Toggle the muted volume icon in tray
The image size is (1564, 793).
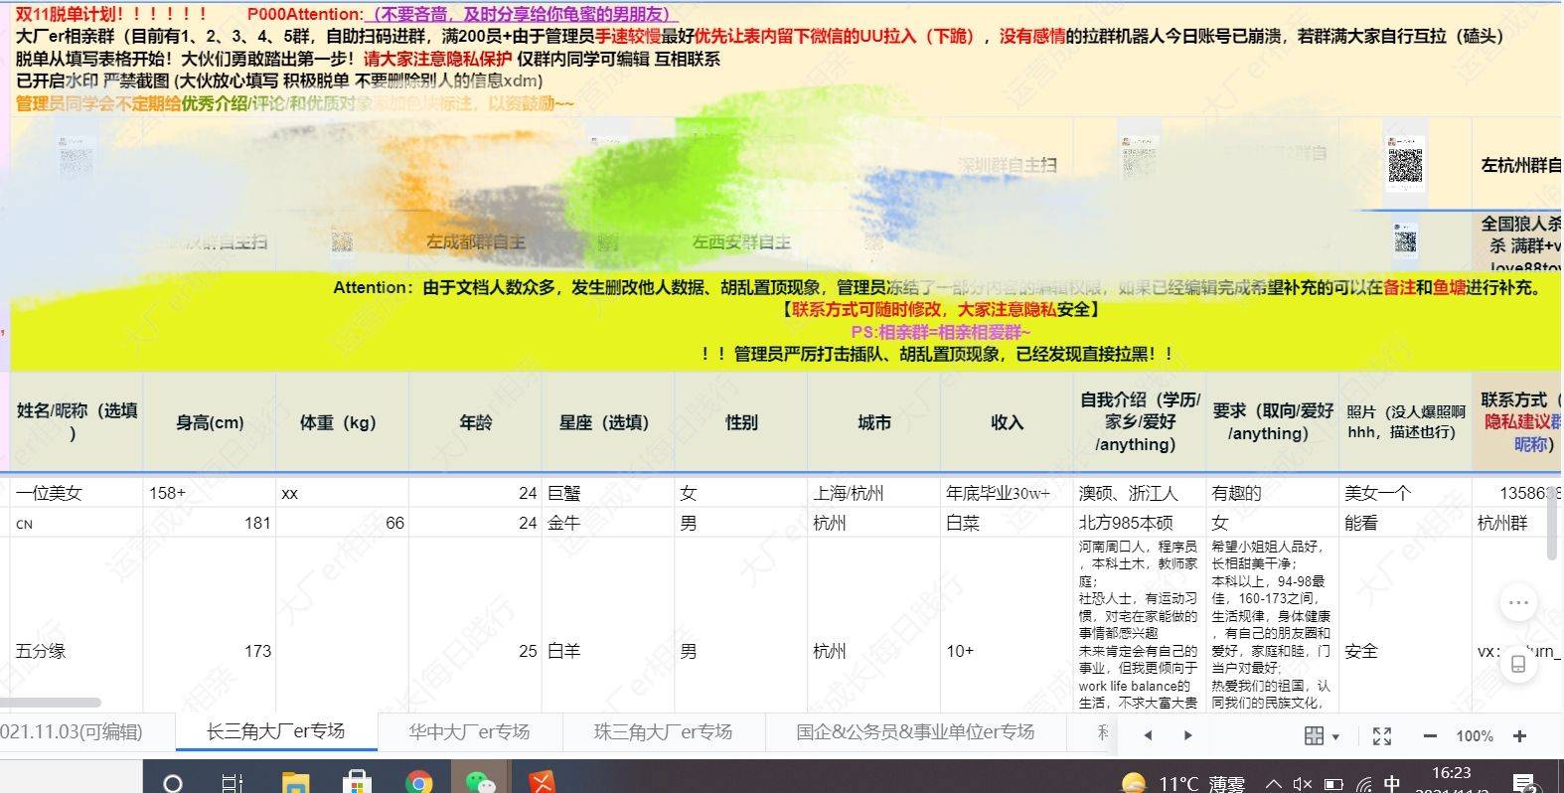(x=1303, y=784)
